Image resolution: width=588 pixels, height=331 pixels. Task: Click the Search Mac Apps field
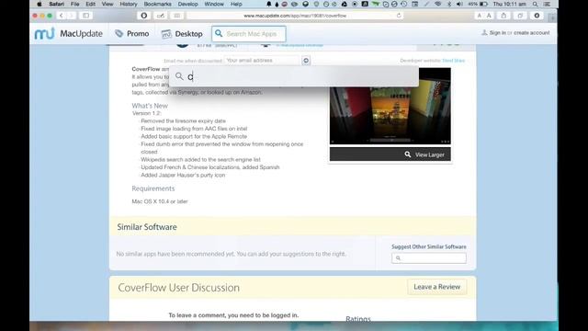tap(249, 34)
